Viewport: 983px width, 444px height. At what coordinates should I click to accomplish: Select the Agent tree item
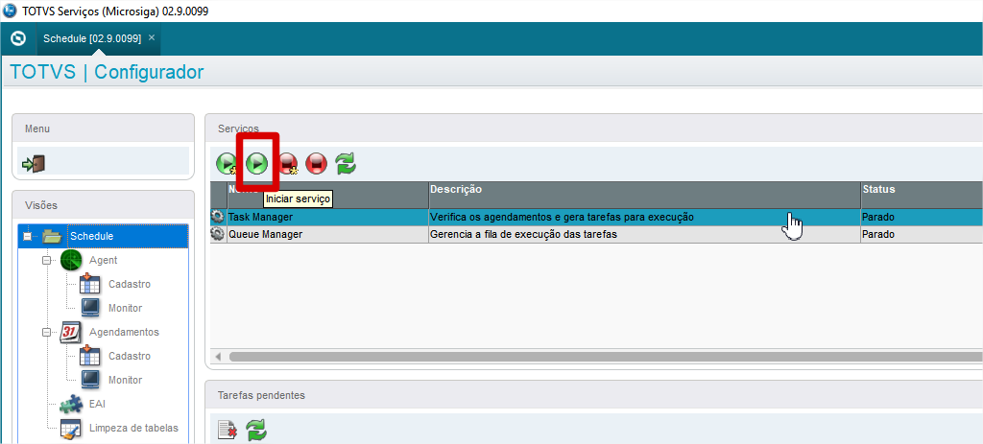(x=104, y=260)
